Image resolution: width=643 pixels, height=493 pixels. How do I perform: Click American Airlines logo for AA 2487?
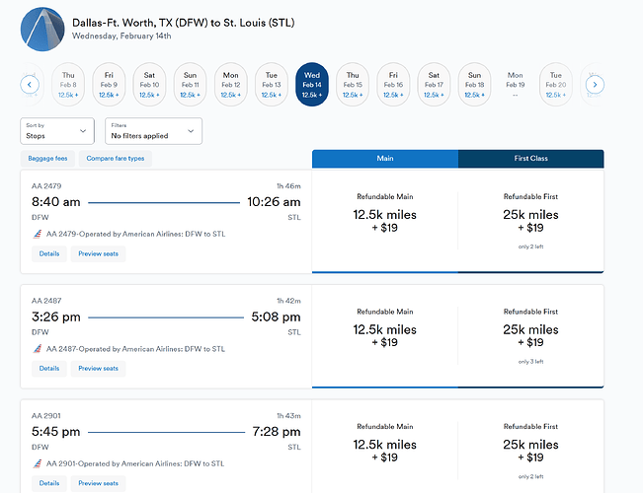(x=38, y=349)
